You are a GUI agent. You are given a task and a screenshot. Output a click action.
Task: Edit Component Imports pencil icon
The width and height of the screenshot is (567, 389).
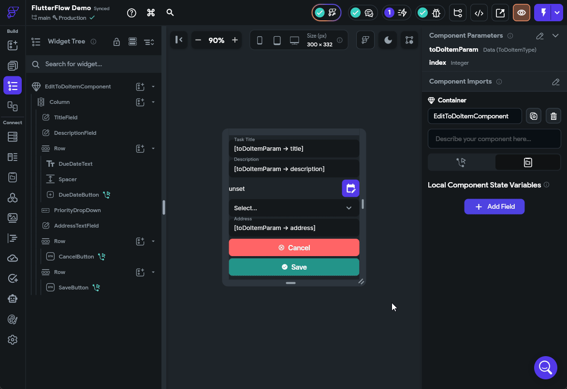click(556, 82)
